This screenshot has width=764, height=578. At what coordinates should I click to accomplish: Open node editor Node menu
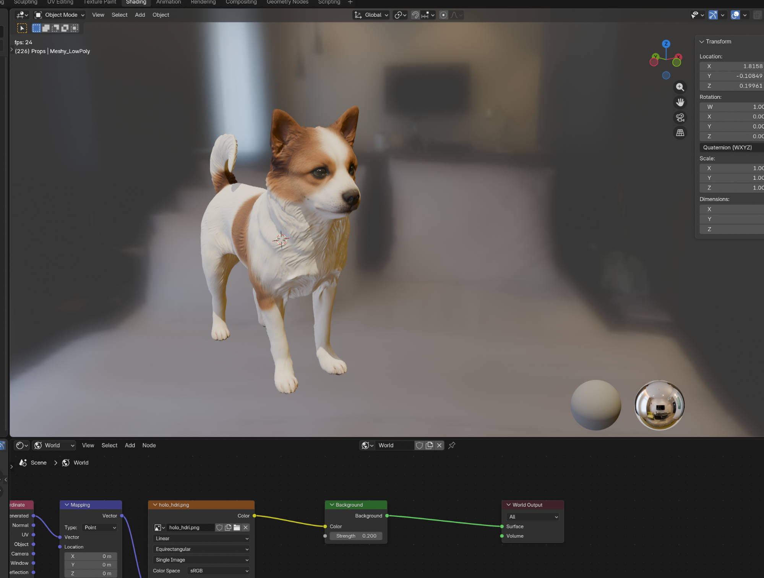tap(149, 445)
